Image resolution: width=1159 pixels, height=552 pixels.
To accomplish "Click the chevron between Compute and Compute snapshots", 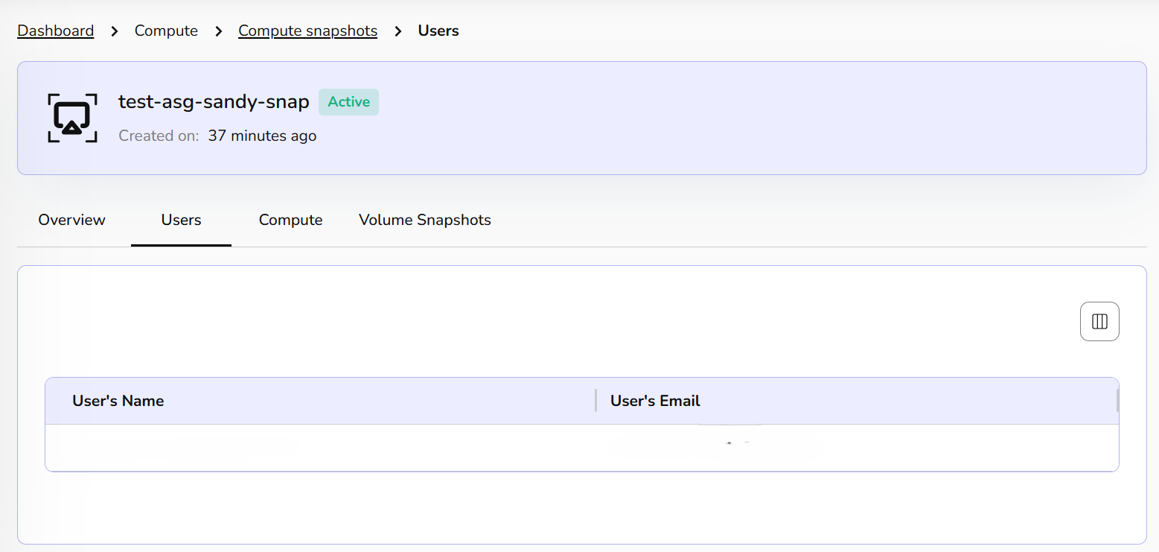I will [x=219, y=31].
